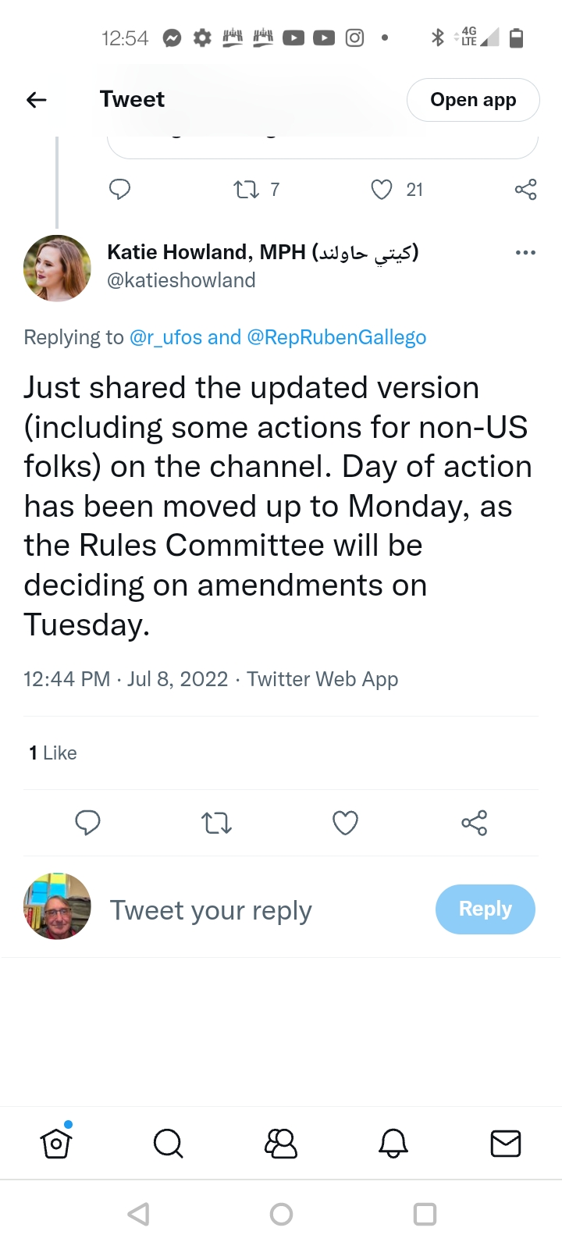Viewport: 562px width, 1249px height.
Task: Open the three-dot menu on Katie's tweet
Action: click(x=525, y=253)
